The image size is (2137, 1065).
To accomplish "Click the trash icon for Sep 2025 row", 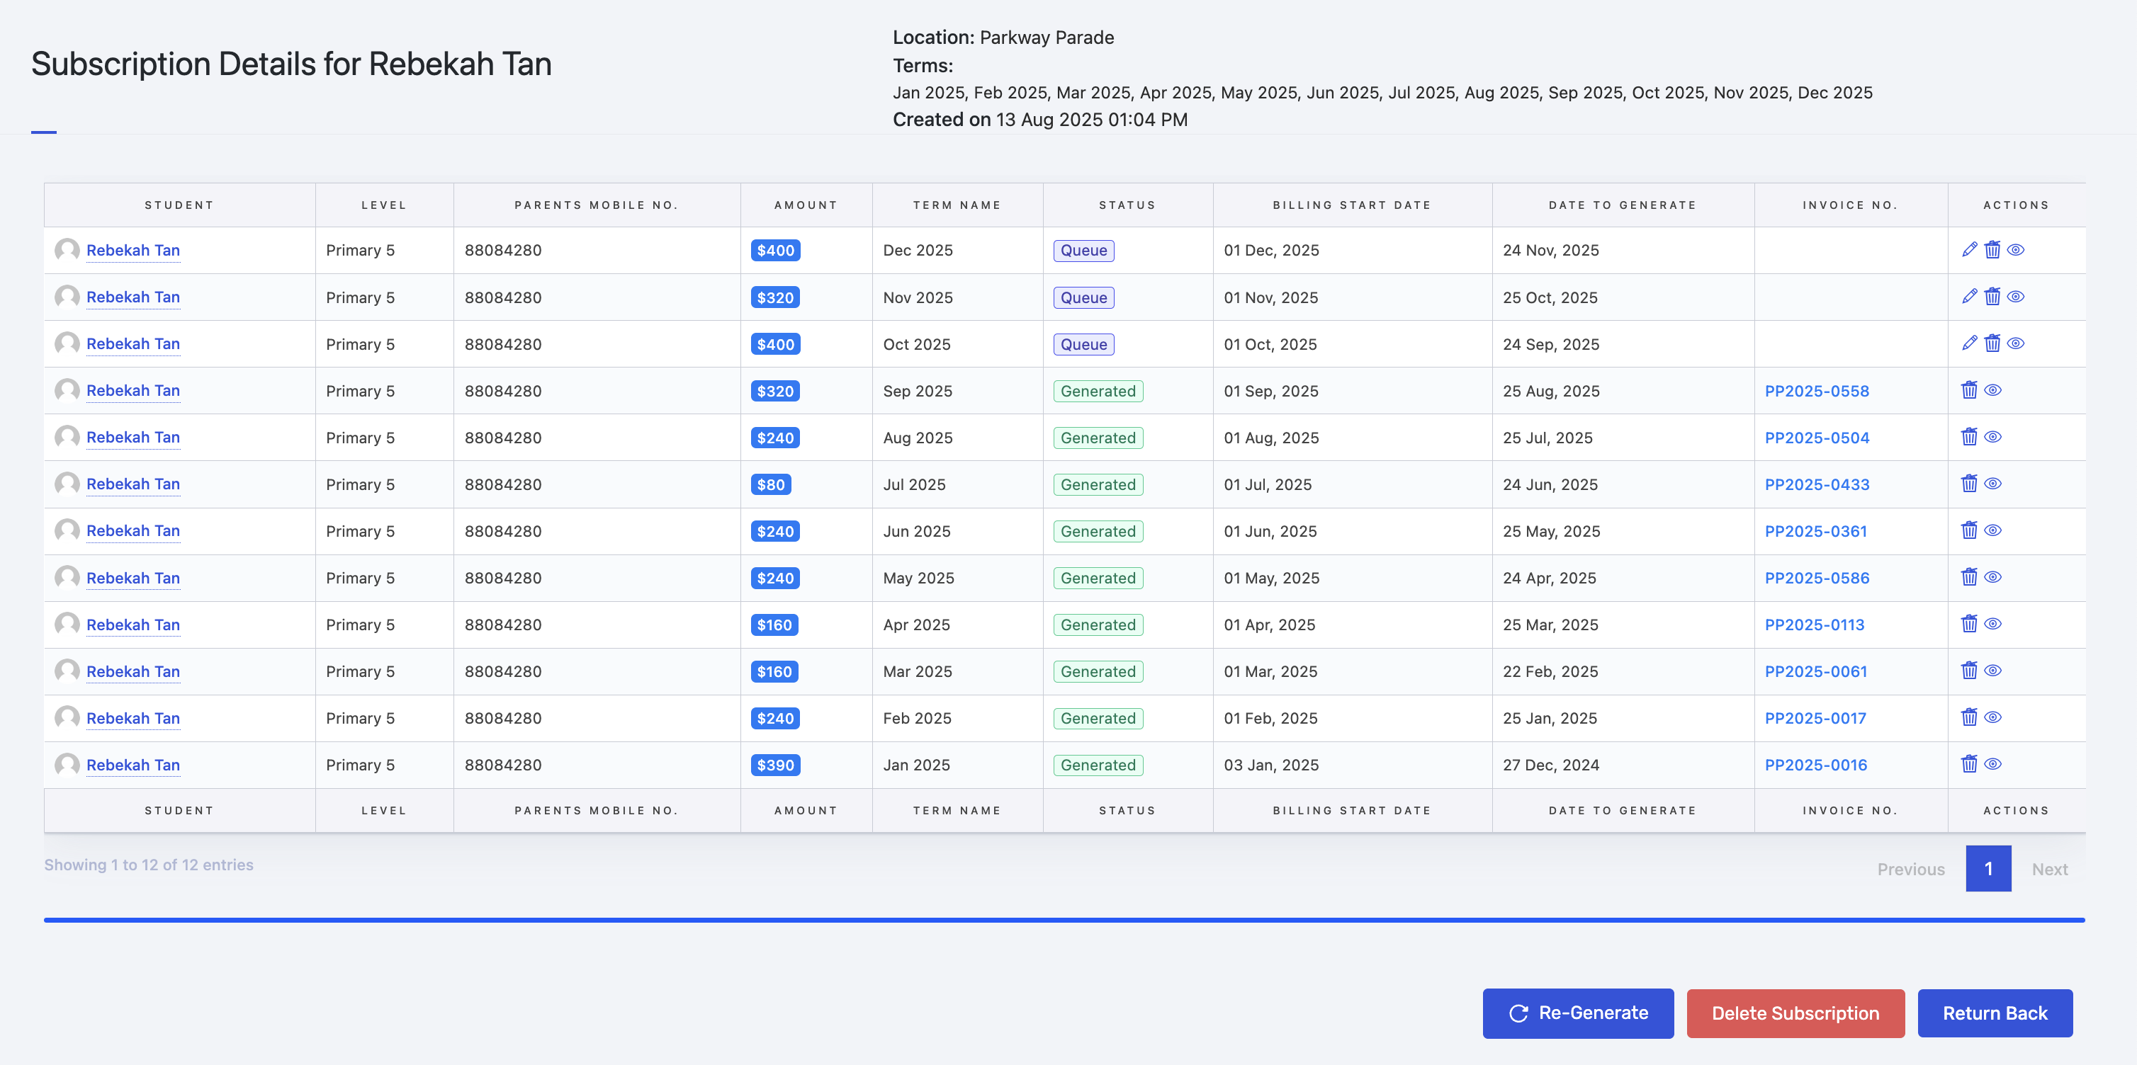I will coord(1969,390).
